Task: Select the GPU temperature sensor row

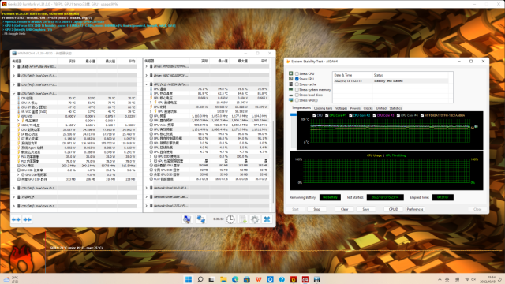Action: 209,89
